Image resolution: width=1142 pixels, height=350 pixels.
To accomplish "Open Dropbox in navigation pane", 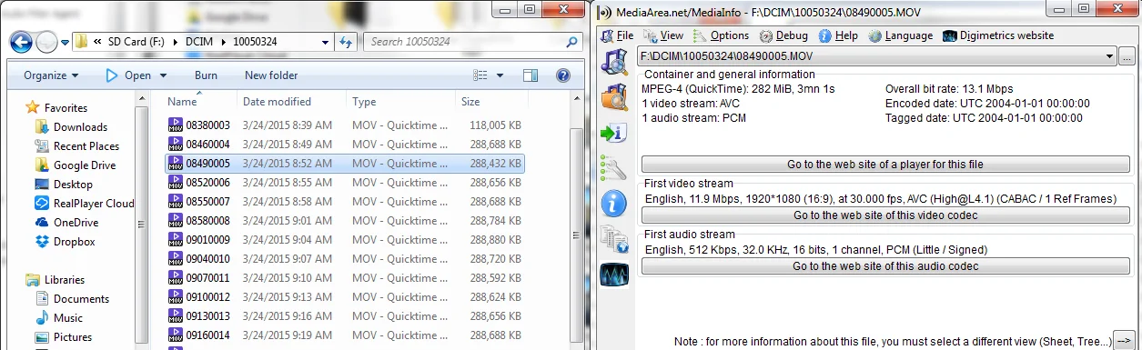I will pos(74,242).
